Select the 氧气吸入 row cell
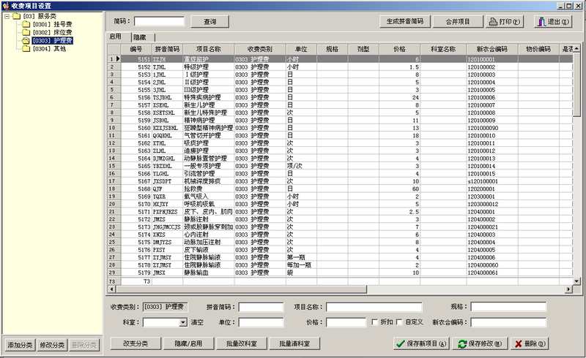The image size is (586, 358). click(209, 197)
